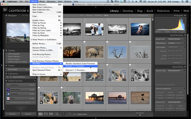Select the beach couple dancing thumbnail
Viewport: 191px width, 119px height.
[94, 29]
